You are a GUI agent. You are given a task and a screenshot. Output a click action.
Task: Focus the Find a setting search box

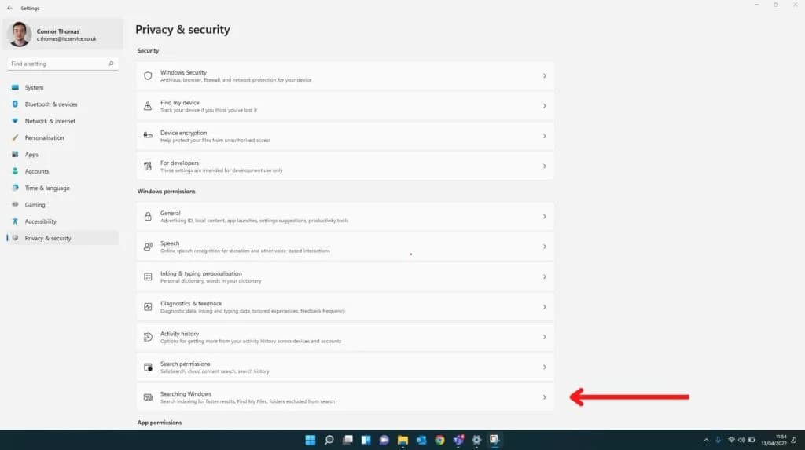pos(63,64)
